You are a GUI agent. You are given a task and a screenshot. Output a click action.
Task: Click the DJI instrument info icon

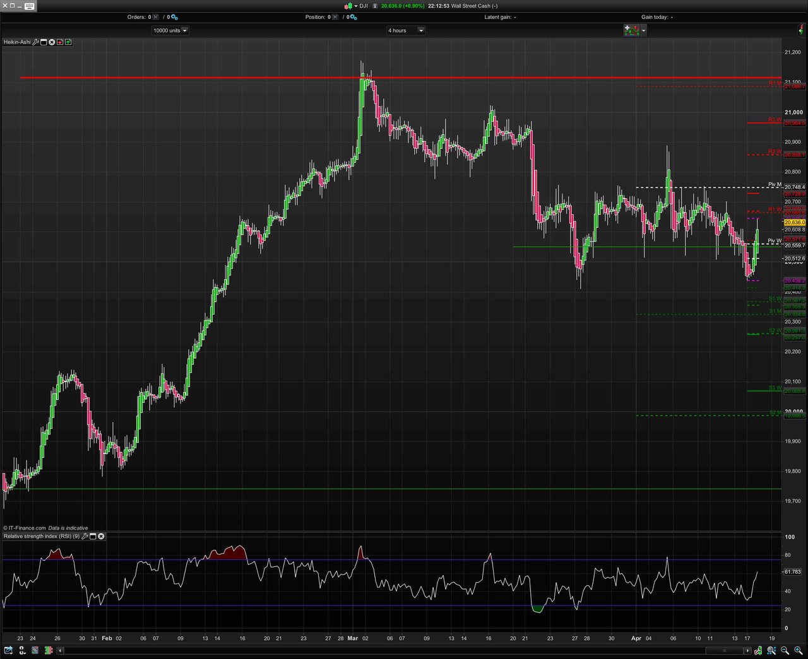(375, 6)
